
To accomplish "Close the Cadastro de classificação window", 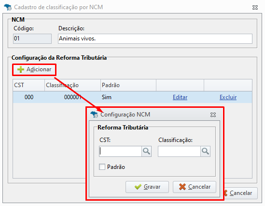I will (x=255, y=7).
